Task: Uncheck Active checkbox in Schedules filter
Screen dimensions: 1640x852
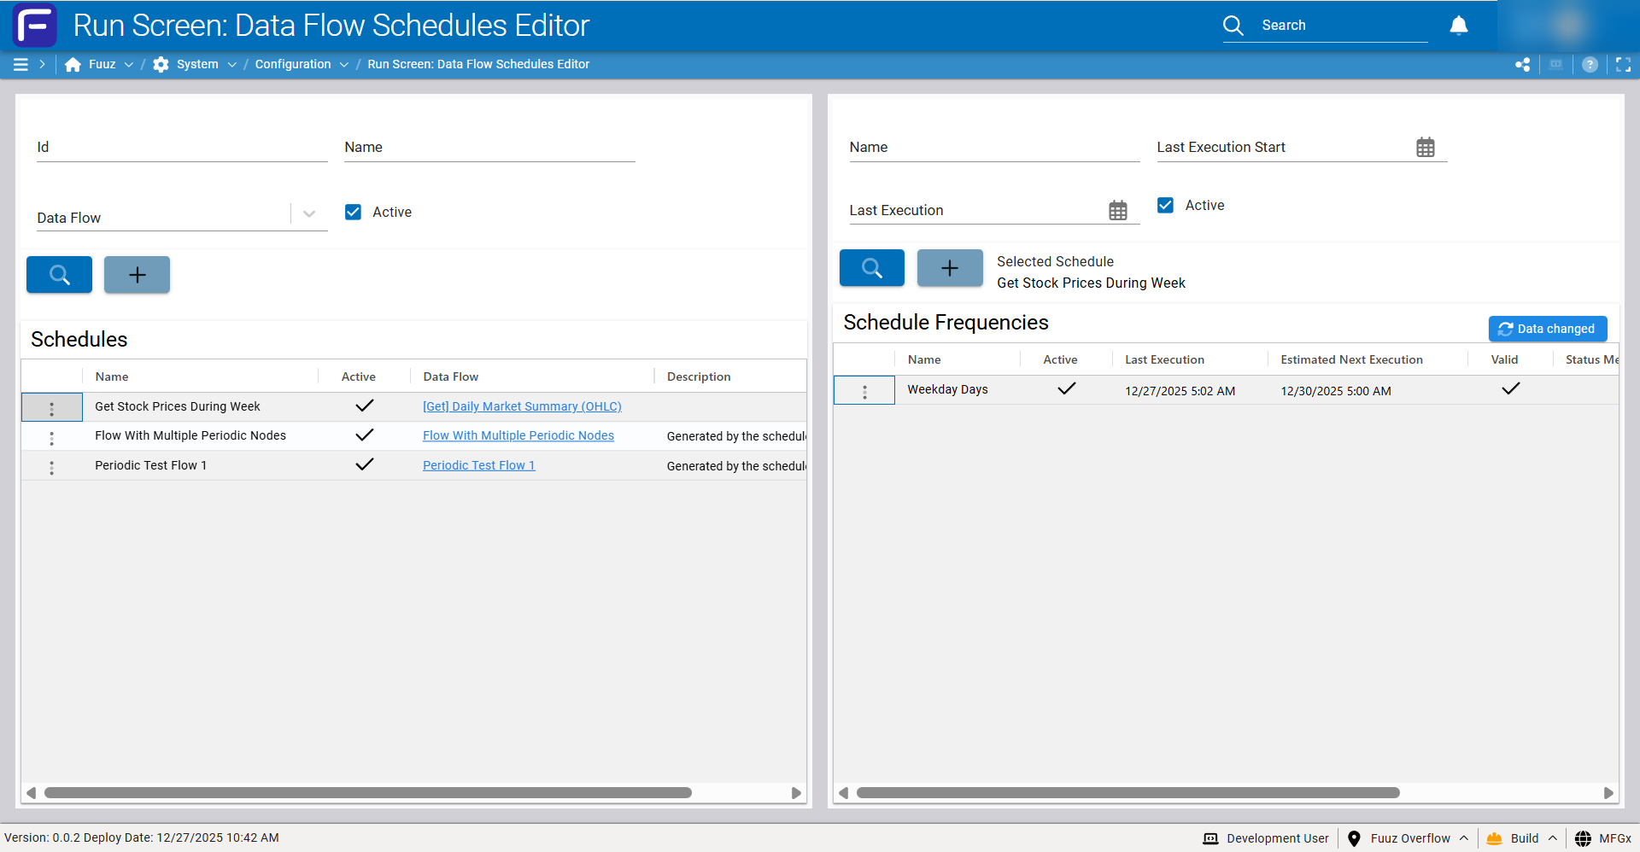Action: (353, 212)
